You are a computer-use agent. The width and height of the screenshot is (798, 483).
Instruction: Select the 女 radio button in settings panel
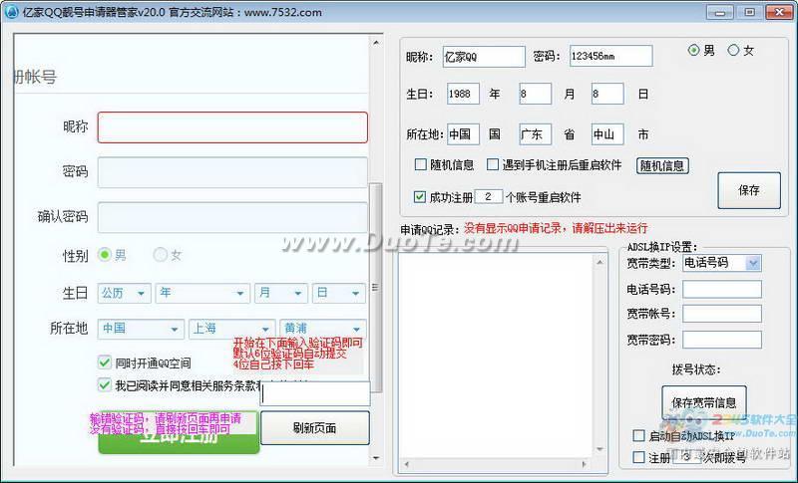point(733,50)
